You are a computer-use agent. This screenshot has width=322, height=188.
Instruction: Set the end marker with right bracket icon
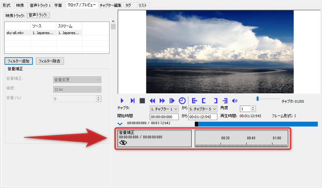tap(215, 100)
